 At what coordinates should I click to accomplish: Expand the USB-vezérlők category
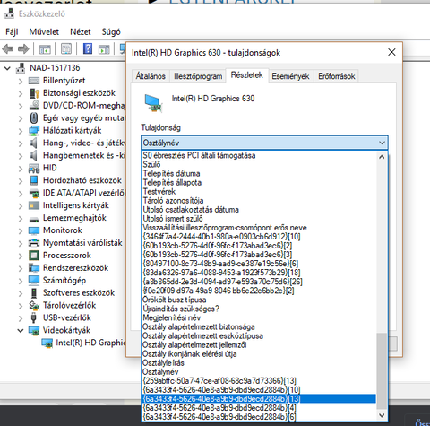coord(21,318)
